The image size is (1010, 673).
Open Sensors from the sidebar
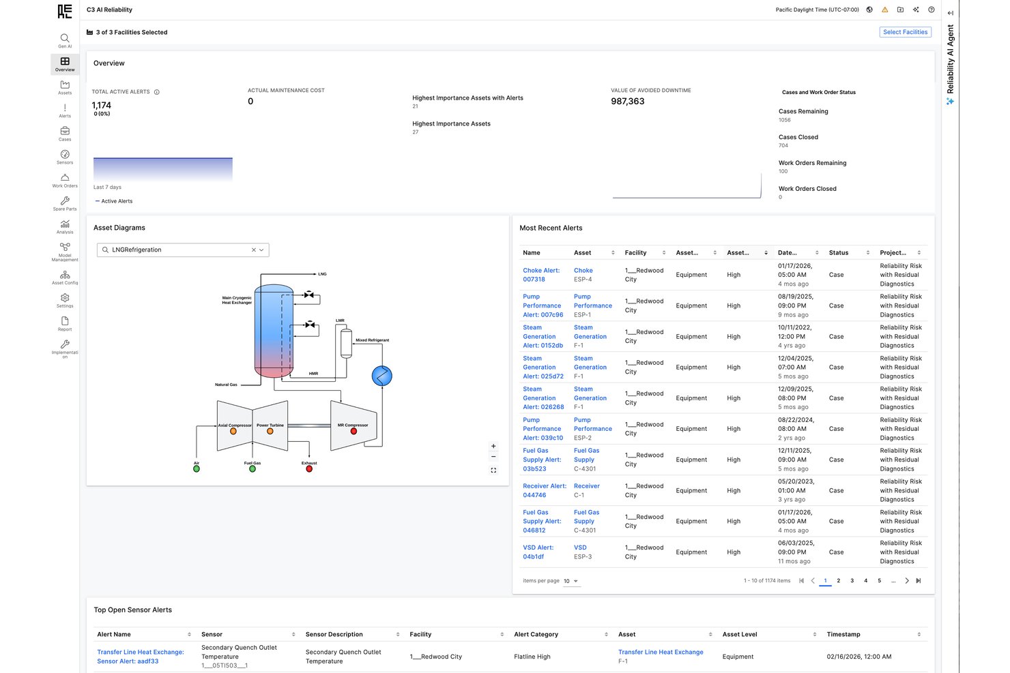click(x=65, y=157)
